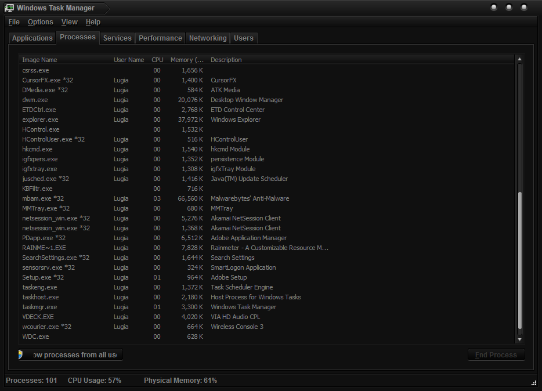Screen dimensions: 542x391
Task: Go to the Networking tab
Action: click(x=208, y=38)
